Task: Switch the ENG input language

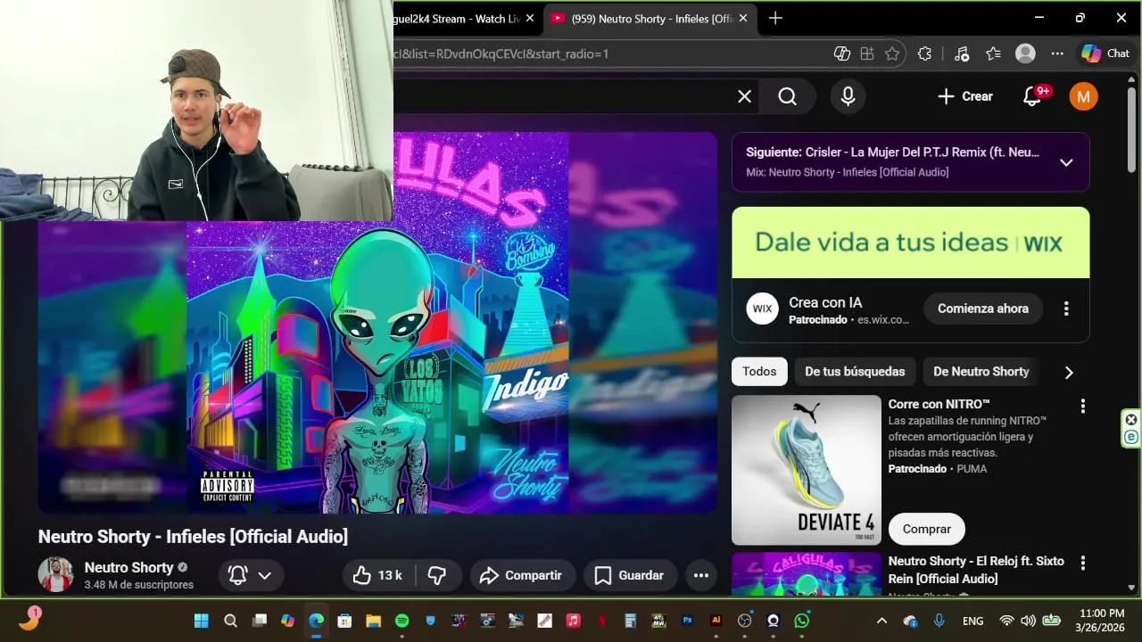Action: pyautogui.click(x=972, y=621)
